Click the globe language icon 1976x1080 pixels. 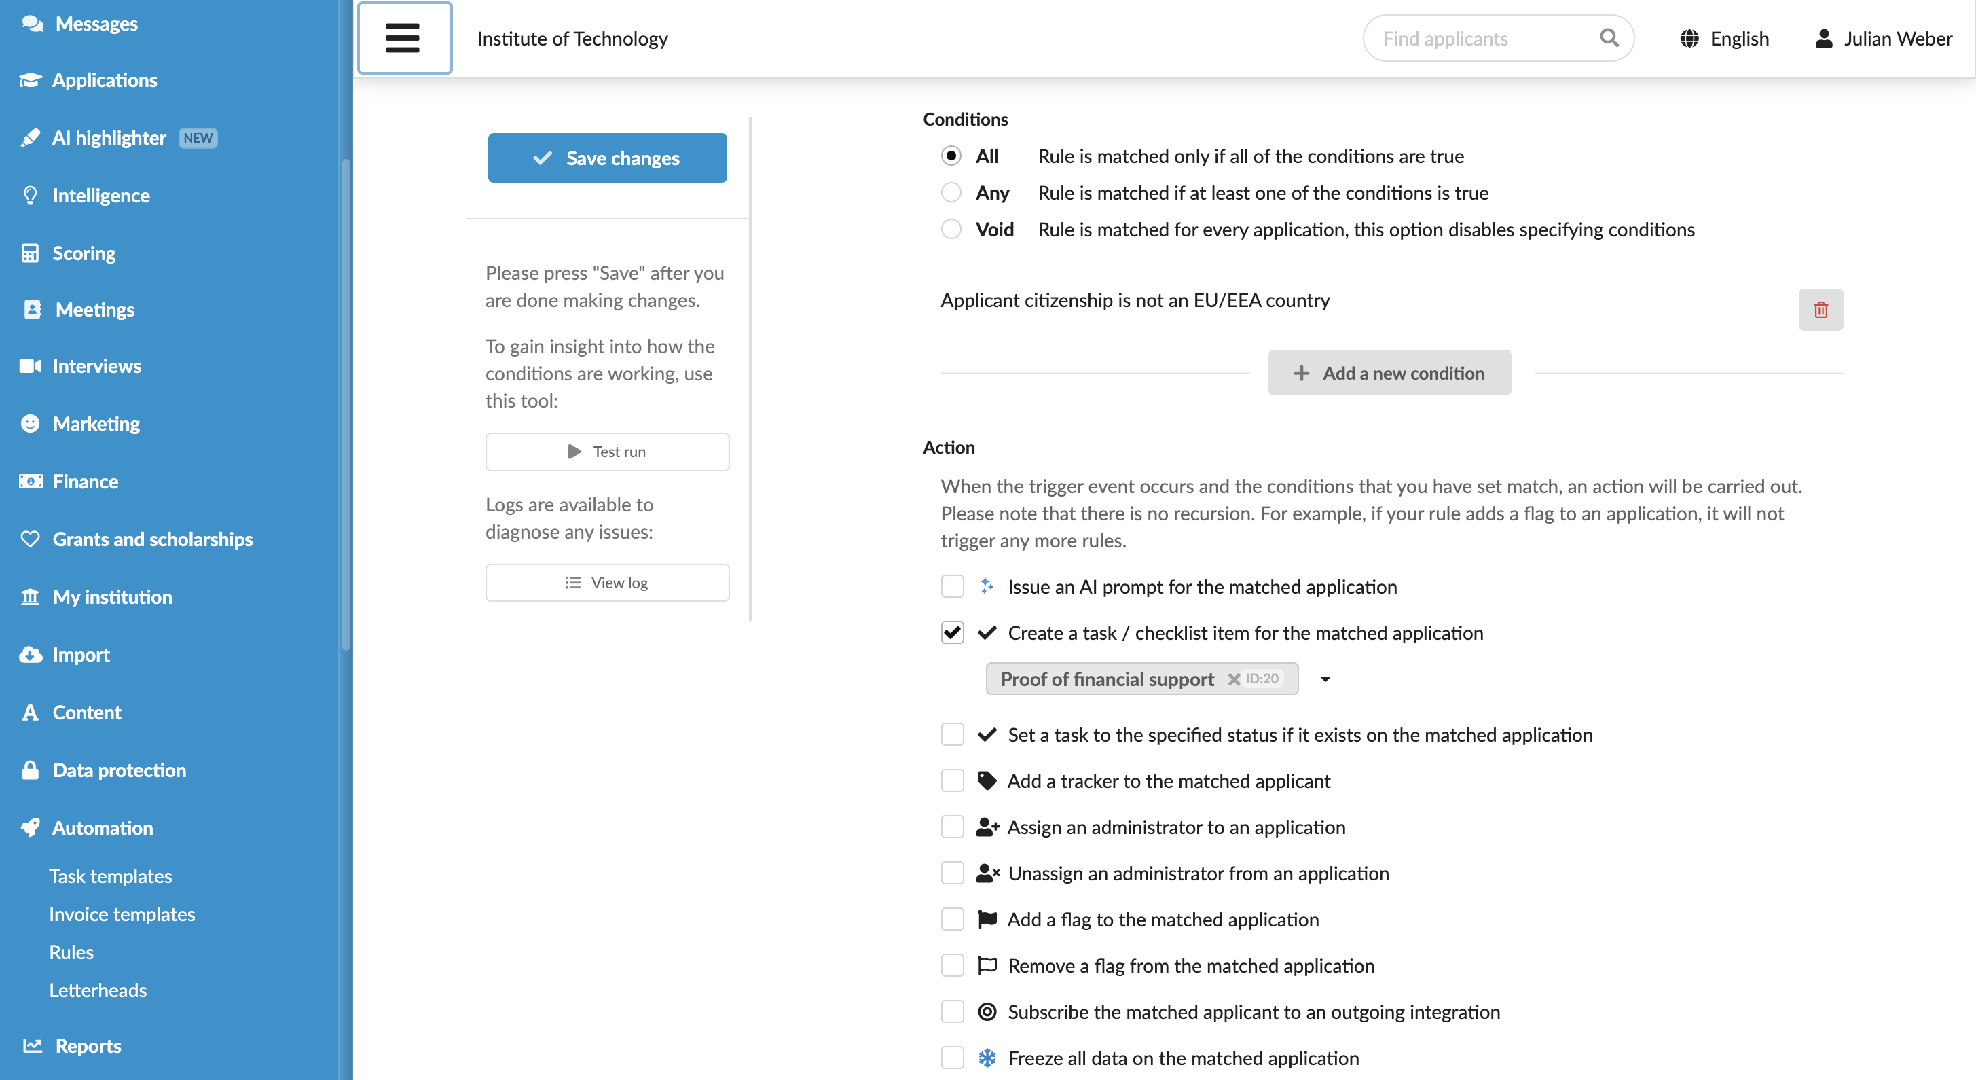click(x=1688, y=38)
